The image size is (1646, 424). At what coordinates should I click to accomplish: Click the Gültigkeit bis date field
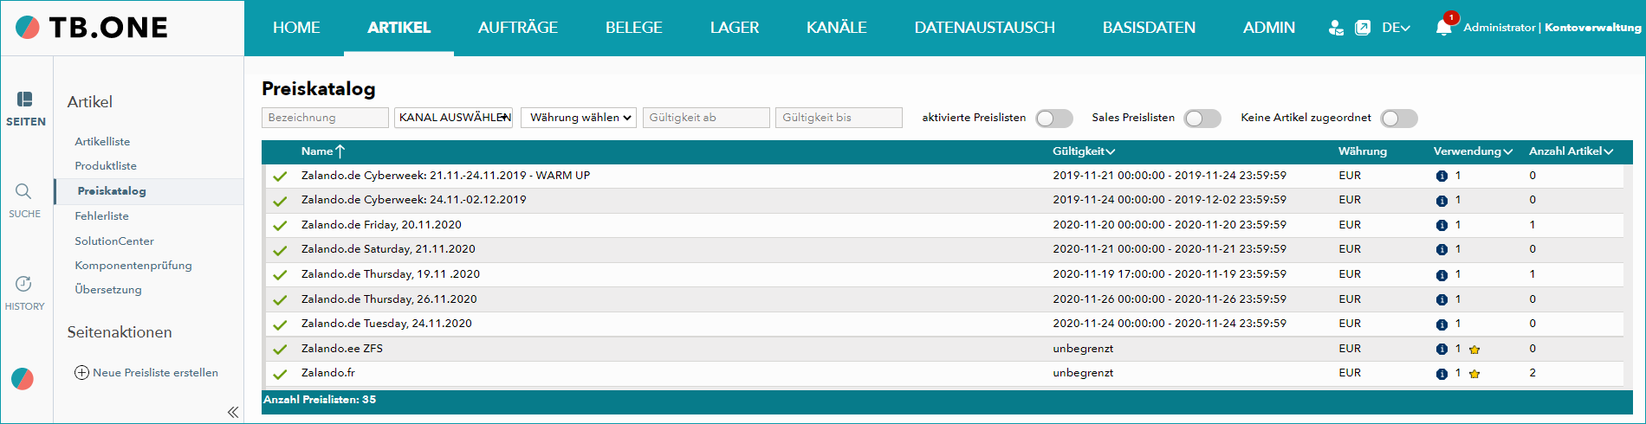tap(839, 118)
